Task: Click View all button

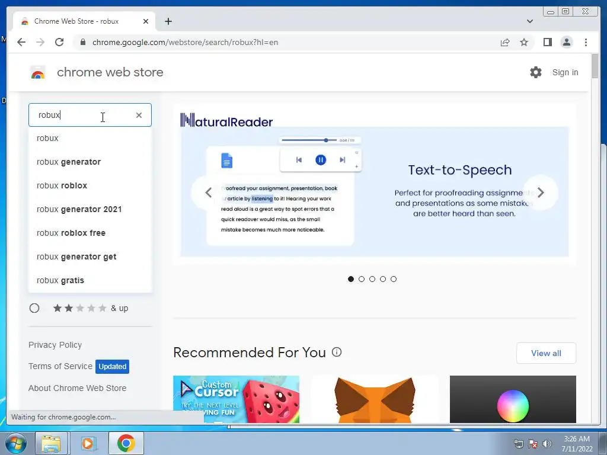Action: (546, 353)
